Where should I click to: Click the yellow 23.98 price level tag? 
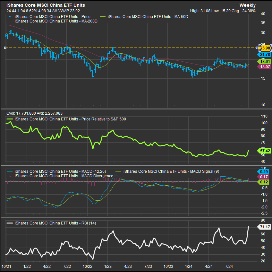(265, 48)
